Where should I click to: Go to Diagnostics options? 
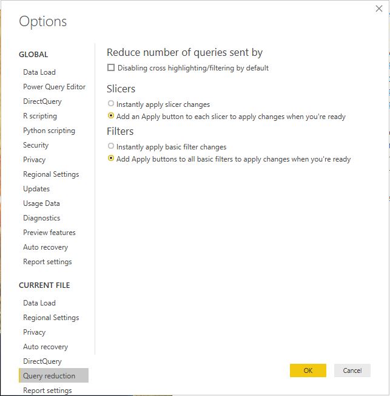point(42,218)
